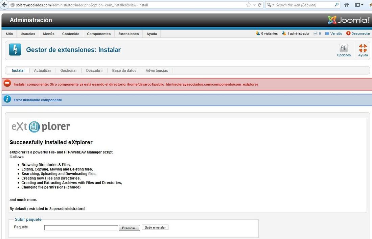Click the Opciones label under the toolbar icon

coord(344,55)
